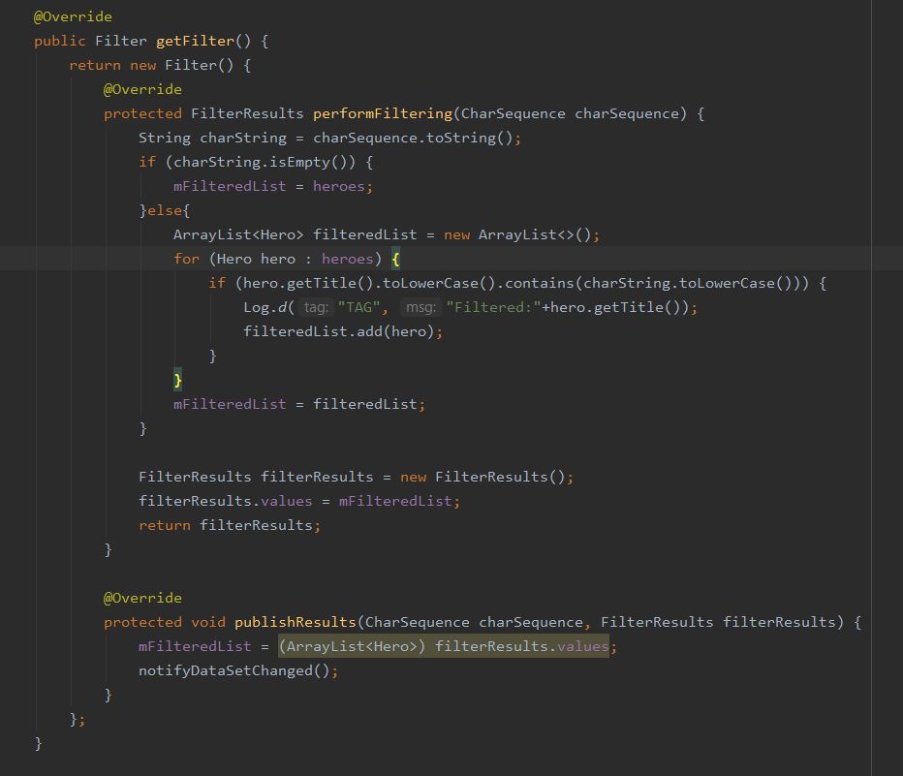Image resolution: width=903 pixels, height=776 pixels.
Task: Click new FilterResults() constructor call
Action: click(483, 478)
